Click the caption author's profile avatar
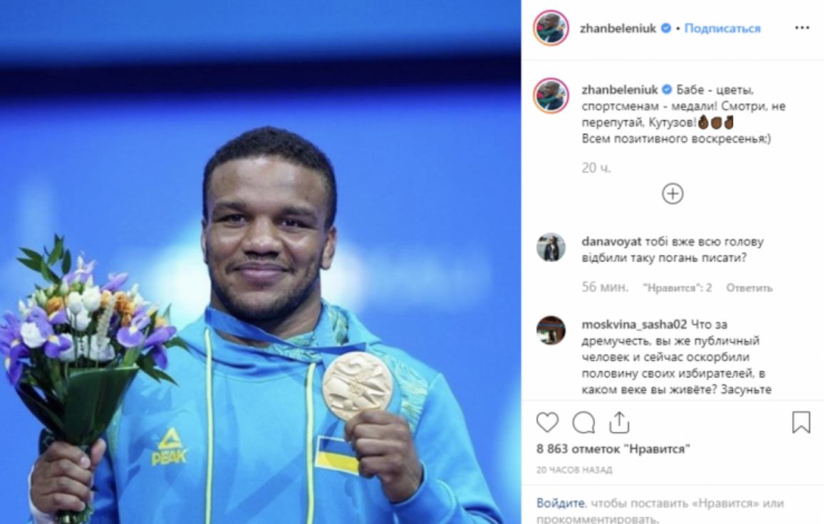Screen dimensions: 840x524 pyautogui.click(x=551, y=96)
